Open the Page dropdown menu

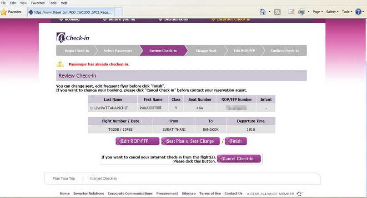317,12
